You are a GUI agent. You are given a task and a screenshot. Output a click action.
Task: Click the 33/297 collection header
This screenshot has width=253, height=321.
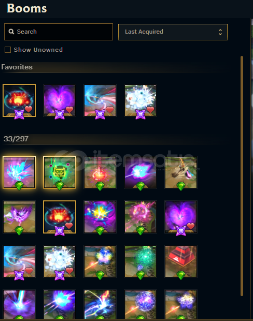click(x=16, y=139)
